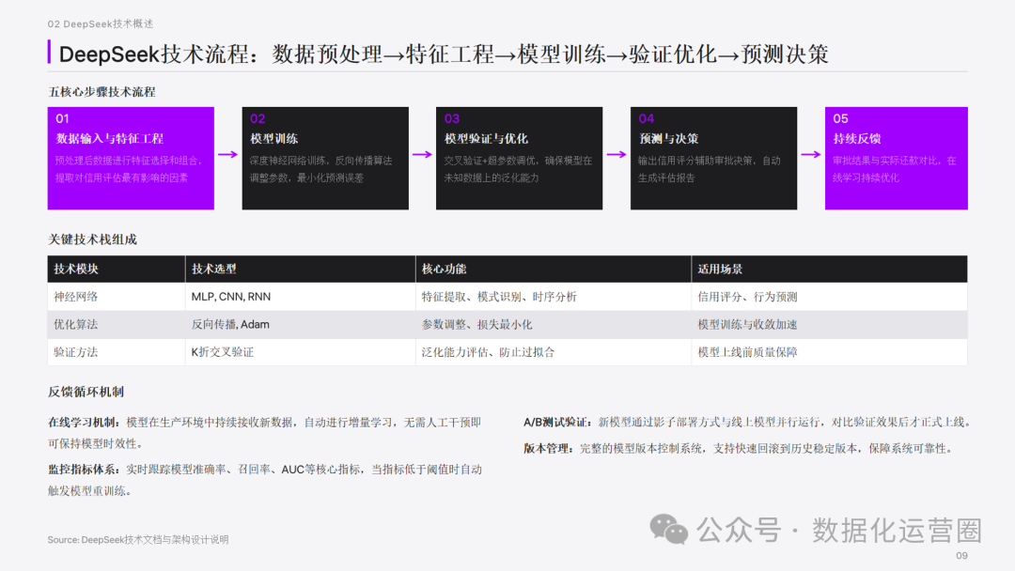Image resolution: width=1015 pixels, height=571 pixels.
Task: Click the bold label A/B测试验证
Action: click(558, 423)
